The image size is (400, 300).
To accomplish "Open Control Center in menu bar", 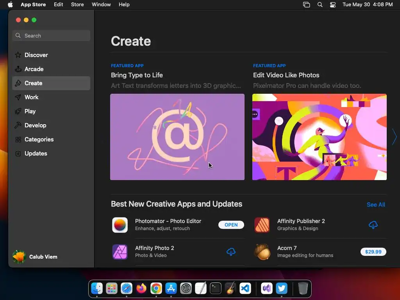I will 333,5.
